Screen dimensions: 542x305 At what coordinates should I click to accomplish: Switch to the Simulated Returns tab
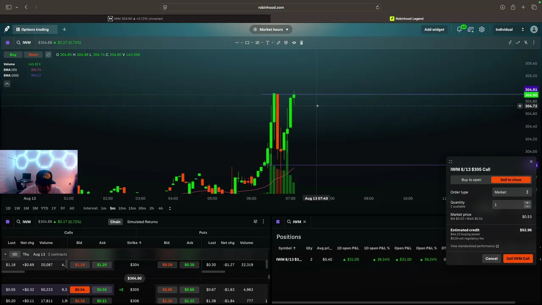coord(142,222)
